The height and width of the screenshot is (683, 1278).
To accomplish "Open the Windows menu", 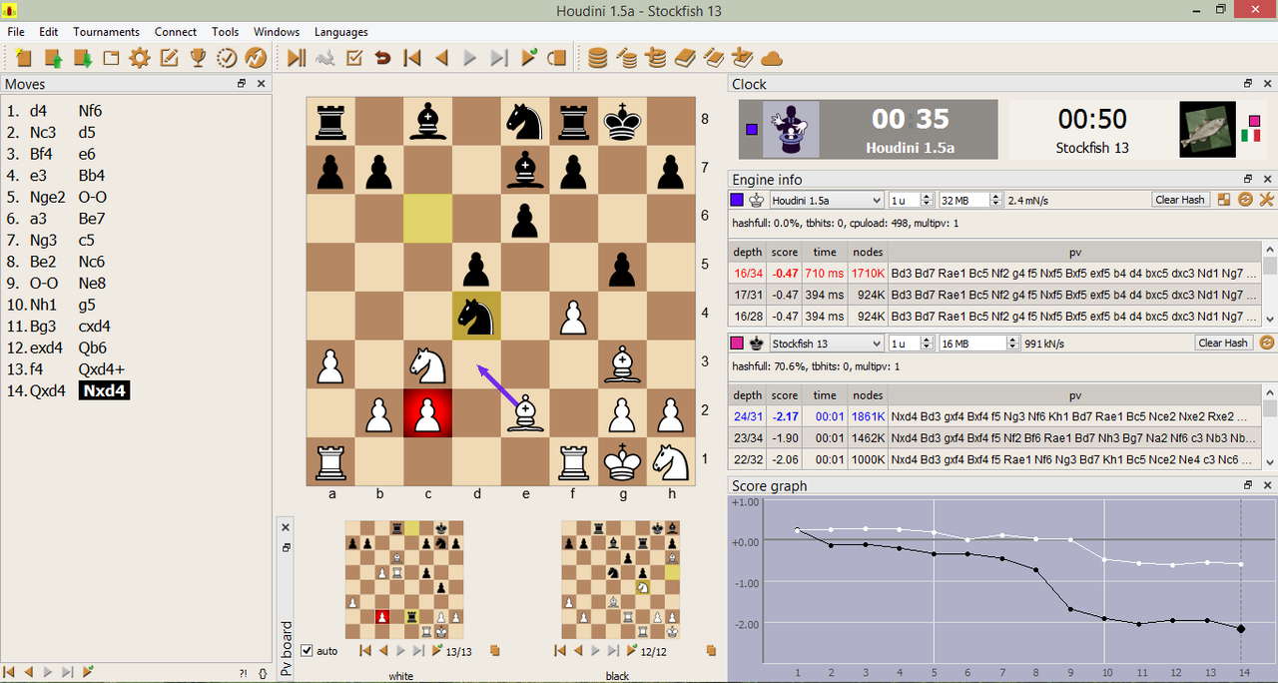I will point(277,32).
